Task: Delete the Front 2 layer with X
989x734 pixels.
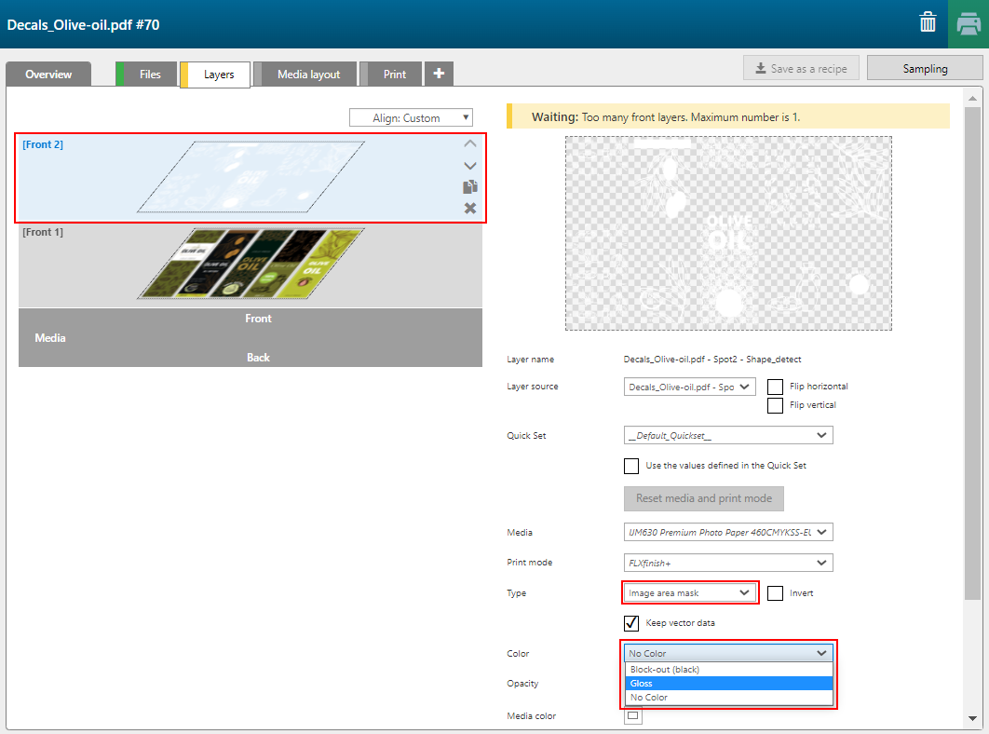Action: 470,208
